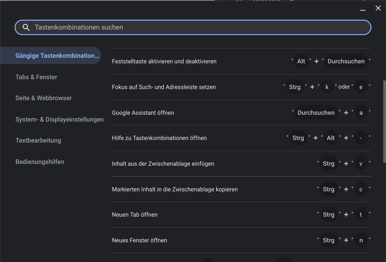Click the magnifier icon in the search bar
Screen dimensions: 386x262
[x=26, y=27]
